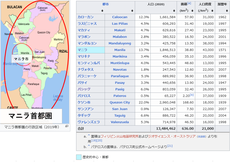Open the Pasig link in the table
This screenshot has width=230, height=162.
120,89
